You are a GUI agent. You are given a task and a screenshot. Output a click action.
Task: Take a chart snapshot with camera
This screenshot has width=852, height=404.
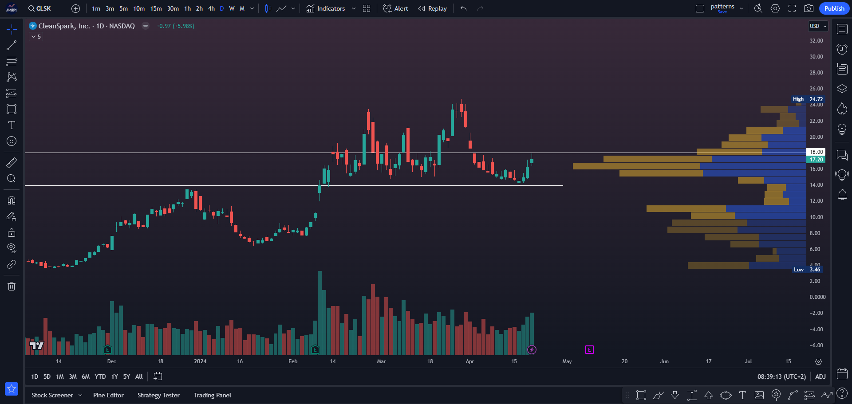pos(809,8)
